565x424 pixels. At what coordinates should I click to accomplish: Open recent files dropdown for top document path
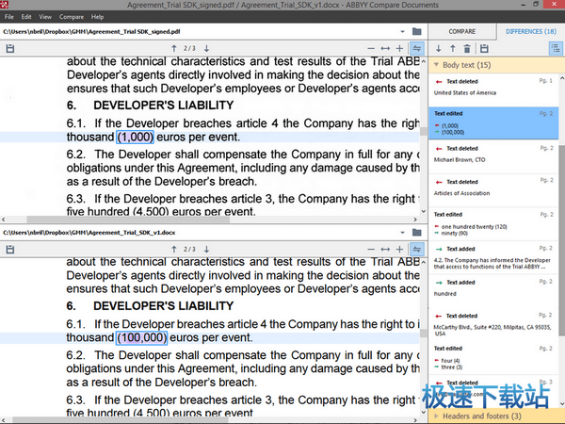(x=402, y=32)
